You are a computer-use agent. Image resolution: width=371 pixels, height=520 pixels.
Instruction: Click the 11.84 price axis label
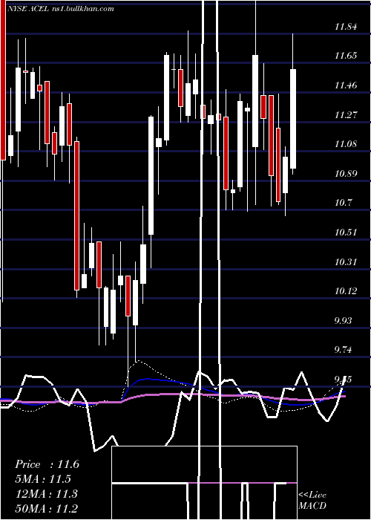(x=346, y=27)
